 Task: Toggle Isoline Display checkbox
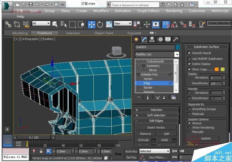(189, 64)
